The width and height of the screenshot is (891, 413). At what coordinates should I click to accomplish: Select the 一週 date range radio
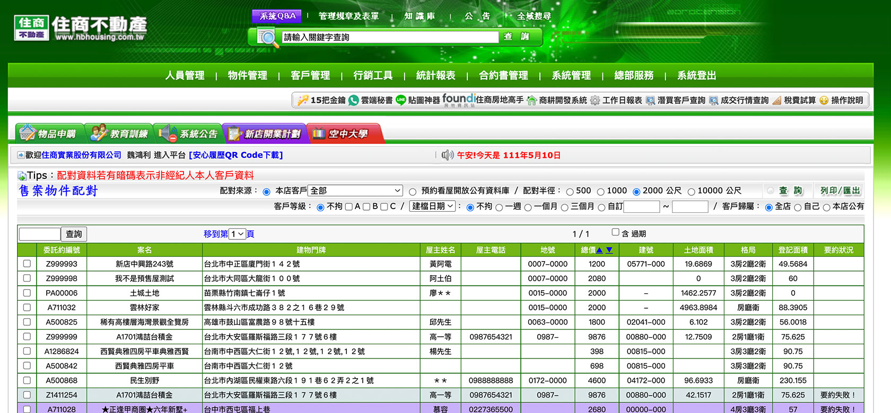(499, 208)
